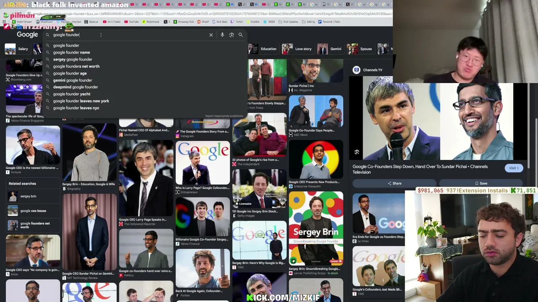Image resolution: width=538 pixels, height=302 pixels.
Task: Open the Giveaway Kick bookmark
Action: pyautogui.click(x=184, y=22)
